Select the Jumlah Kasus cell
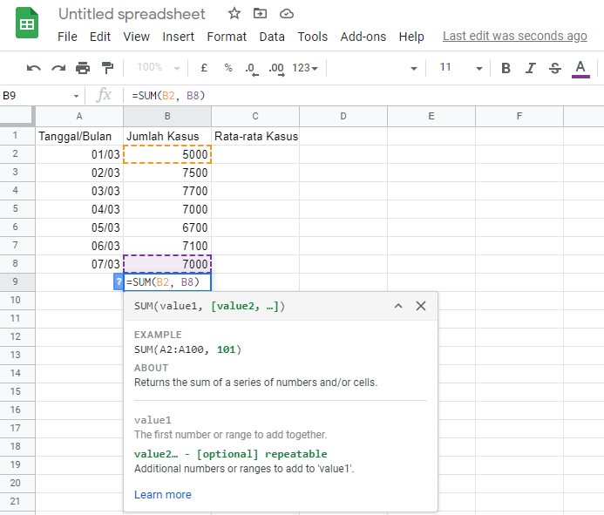 (167, 136)
